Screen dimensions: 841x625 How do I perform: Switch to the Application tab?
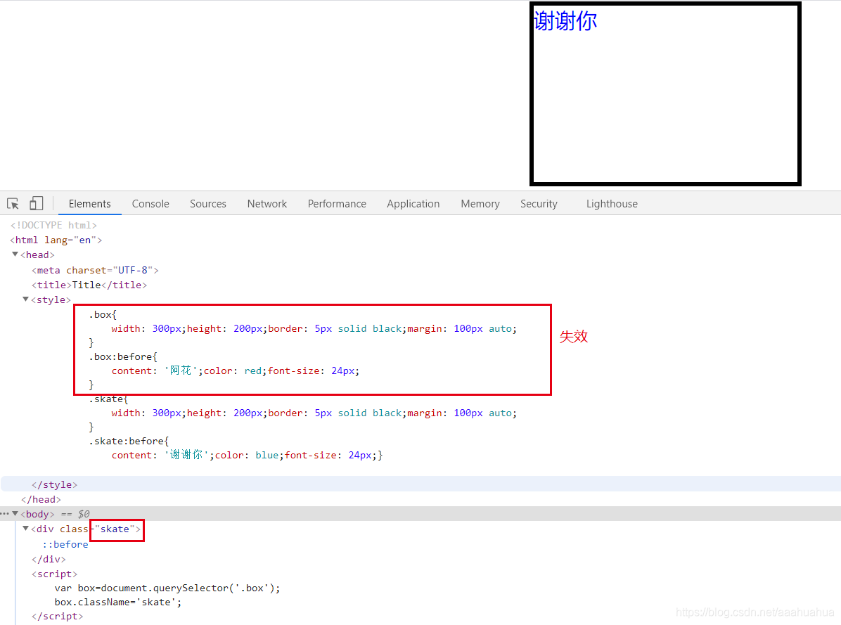point(413,204)
